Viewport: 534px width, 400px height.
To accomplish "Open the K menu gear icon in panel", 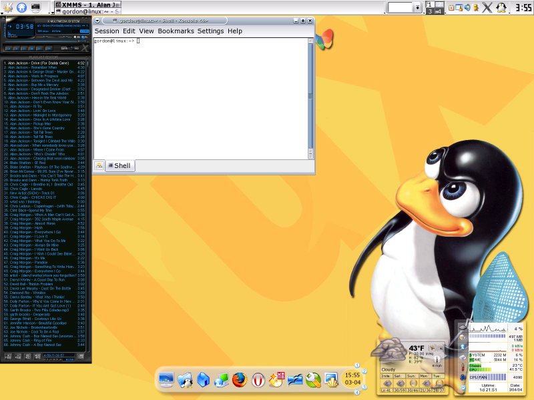I will (x=8, y=7).
